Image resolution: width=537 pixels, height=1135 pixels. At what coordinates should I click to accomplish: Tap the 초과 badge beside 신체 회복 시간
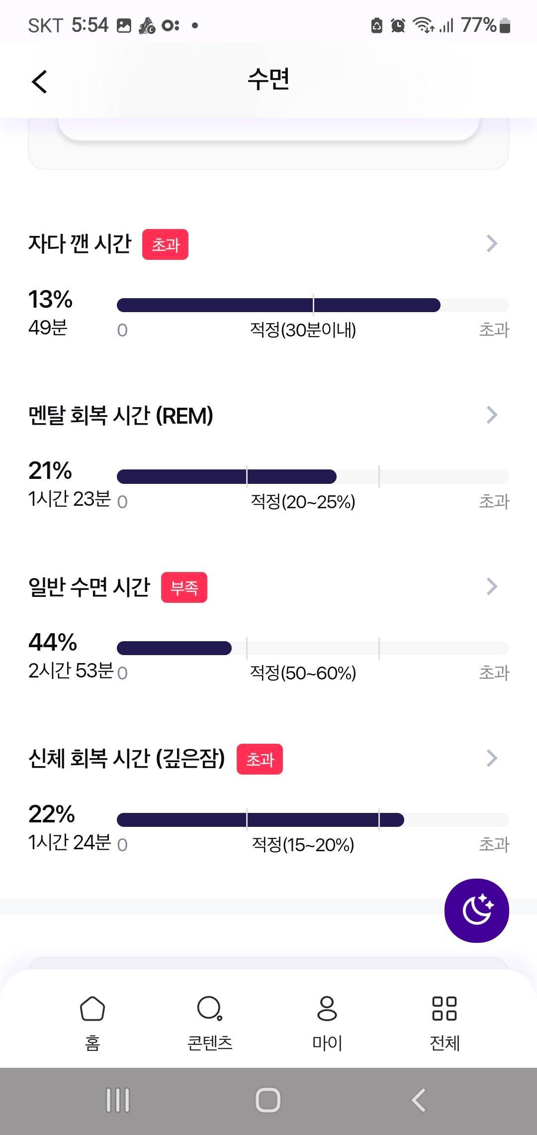point(260,759)
